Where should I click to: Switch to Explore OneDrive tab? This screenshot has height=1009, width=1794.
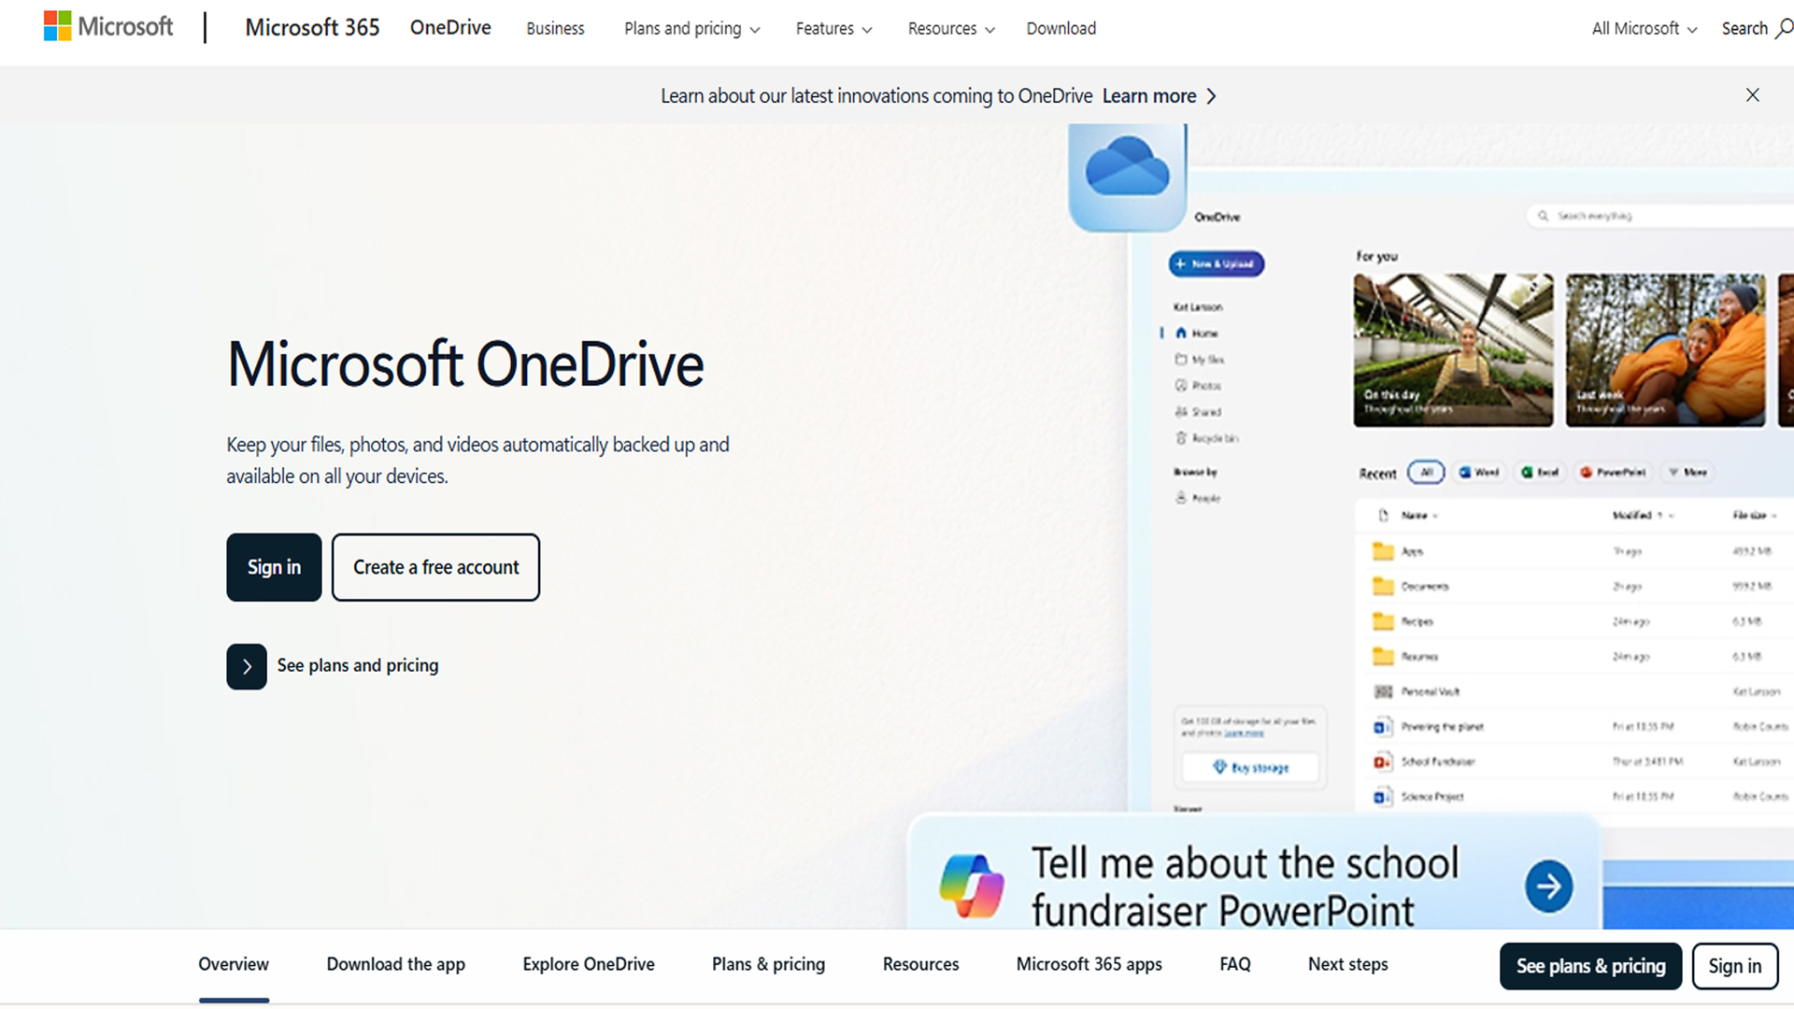tap(589, 964)
